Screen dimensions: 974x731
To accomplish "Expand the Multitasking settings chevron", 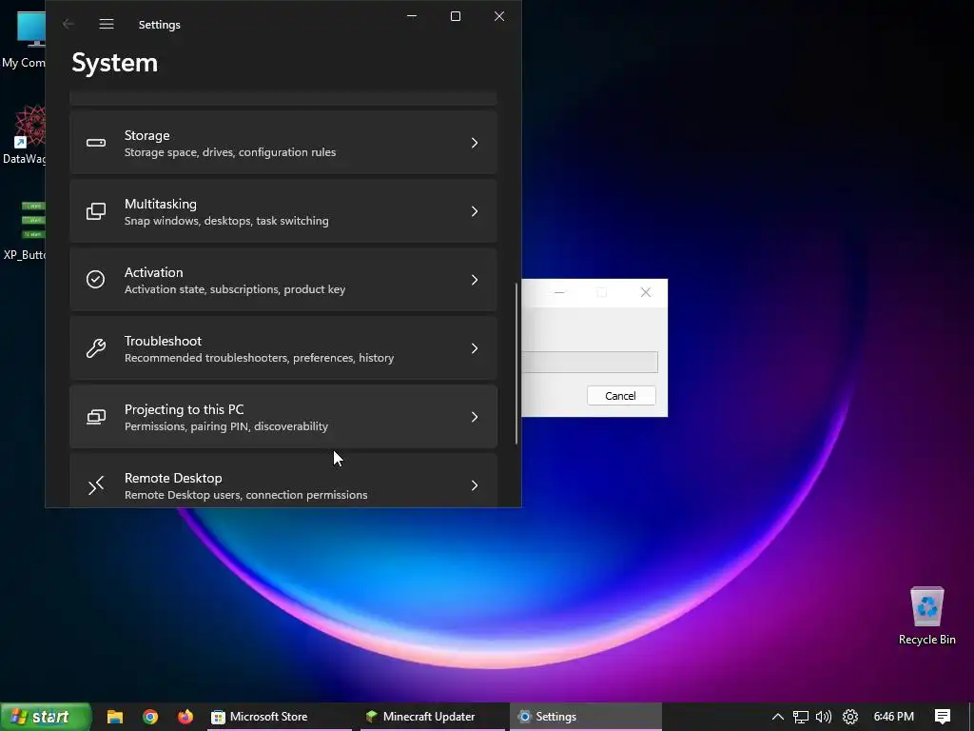I will pyautogui.click(x=475, y=211).
